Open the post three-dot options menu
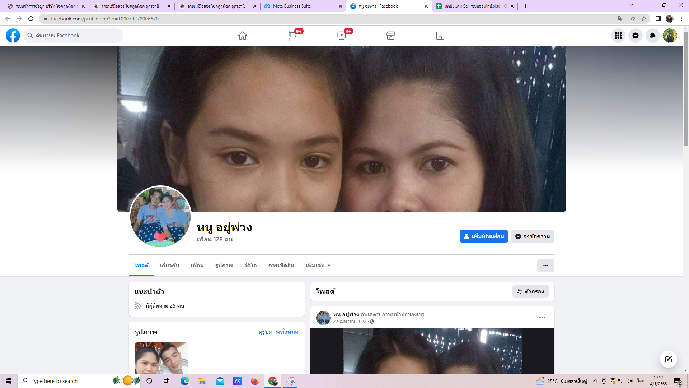The height and width of the screenshot is (388, 689). 542,317
